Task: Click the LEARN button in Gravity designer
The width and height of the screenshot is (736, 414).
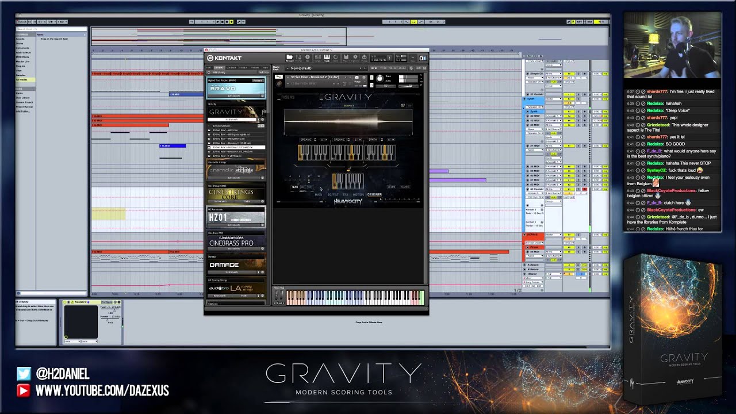Action: (x=392, y=187)
